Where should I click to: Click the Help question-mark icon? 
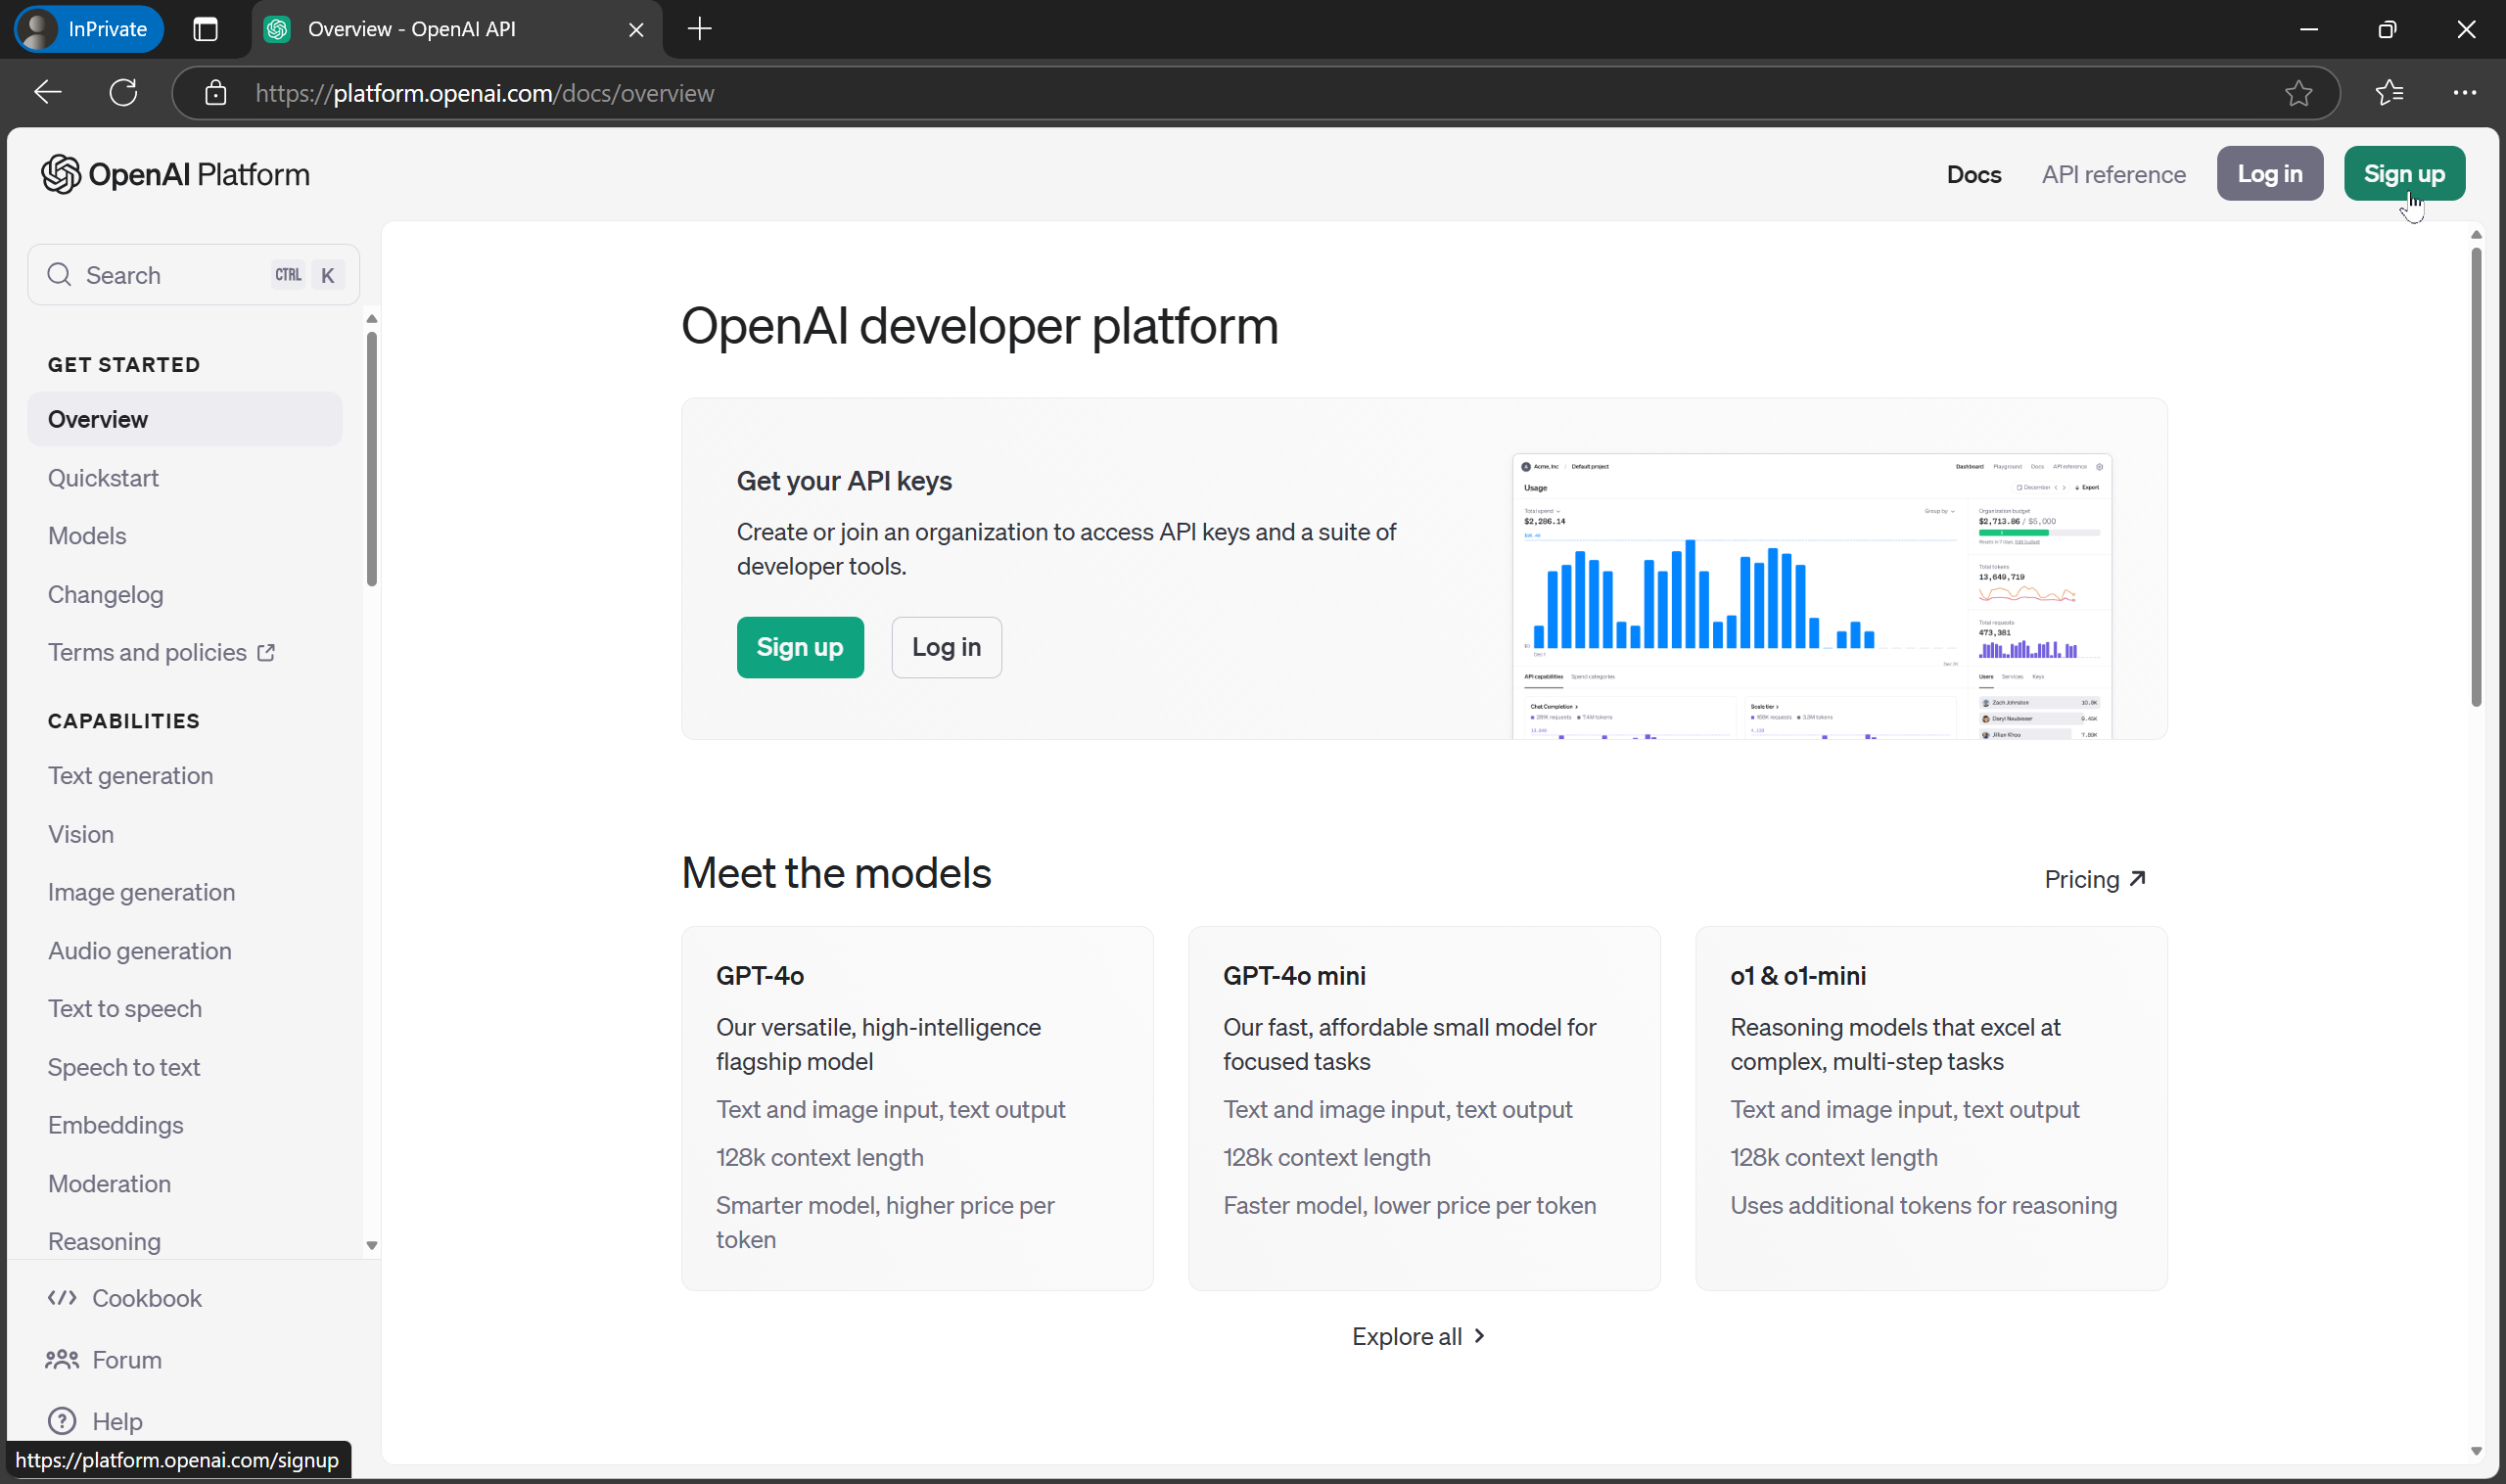tap(61, 1420)
